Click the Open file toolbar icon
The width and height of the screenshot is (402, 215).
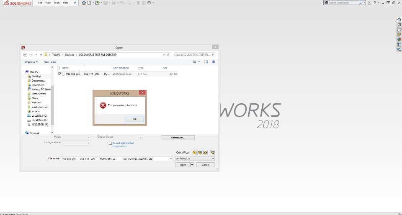(x=97, y=3)
